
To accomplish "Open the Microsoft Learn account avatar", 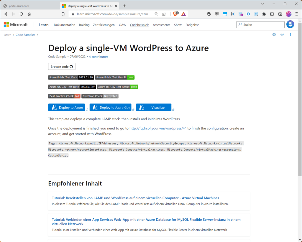I will pyautogui.click(x=290, y=24).
